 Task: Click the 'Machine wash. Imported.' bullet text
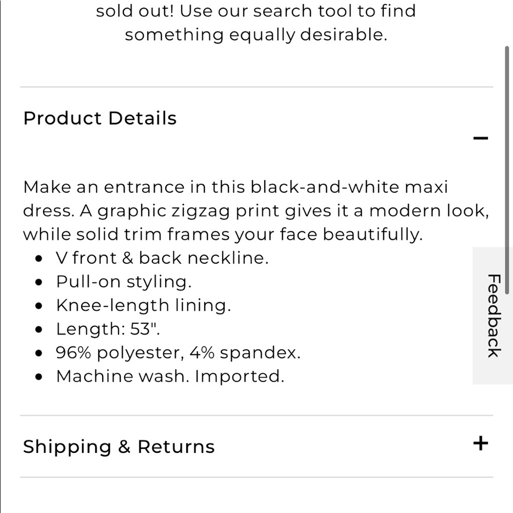pos(170,376)
